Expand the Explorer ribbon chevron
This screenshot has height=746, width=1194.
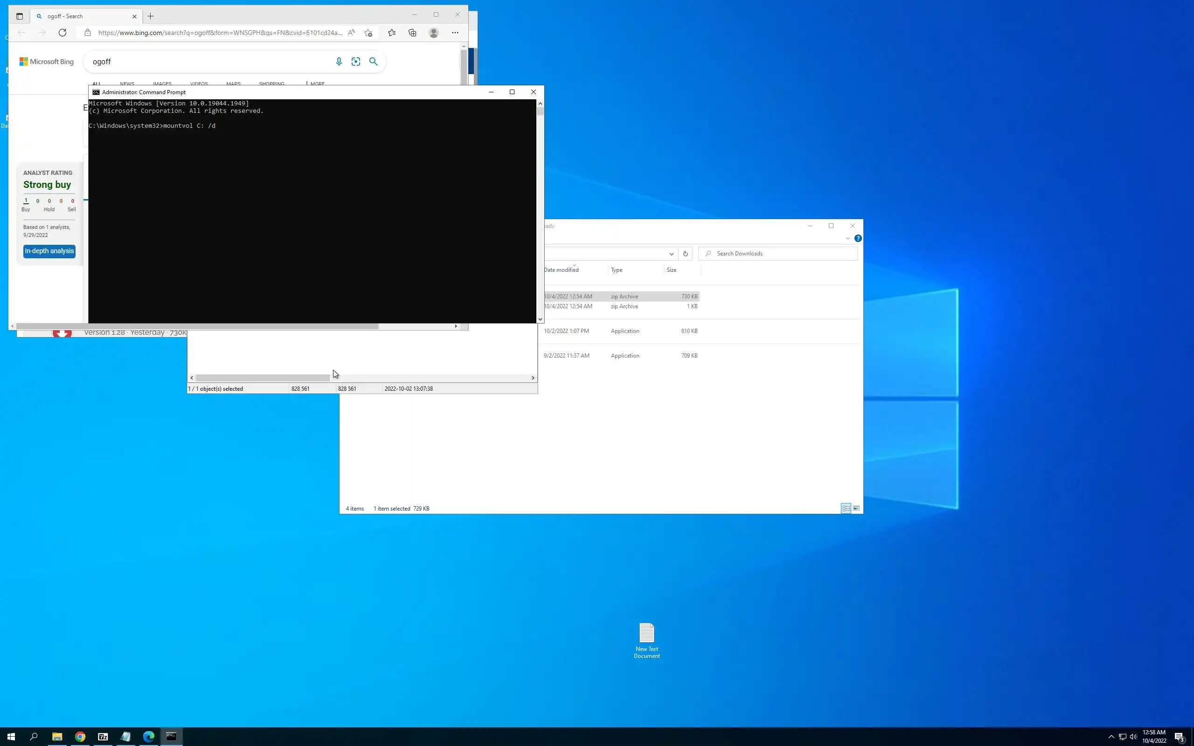(x=847, y=238)
